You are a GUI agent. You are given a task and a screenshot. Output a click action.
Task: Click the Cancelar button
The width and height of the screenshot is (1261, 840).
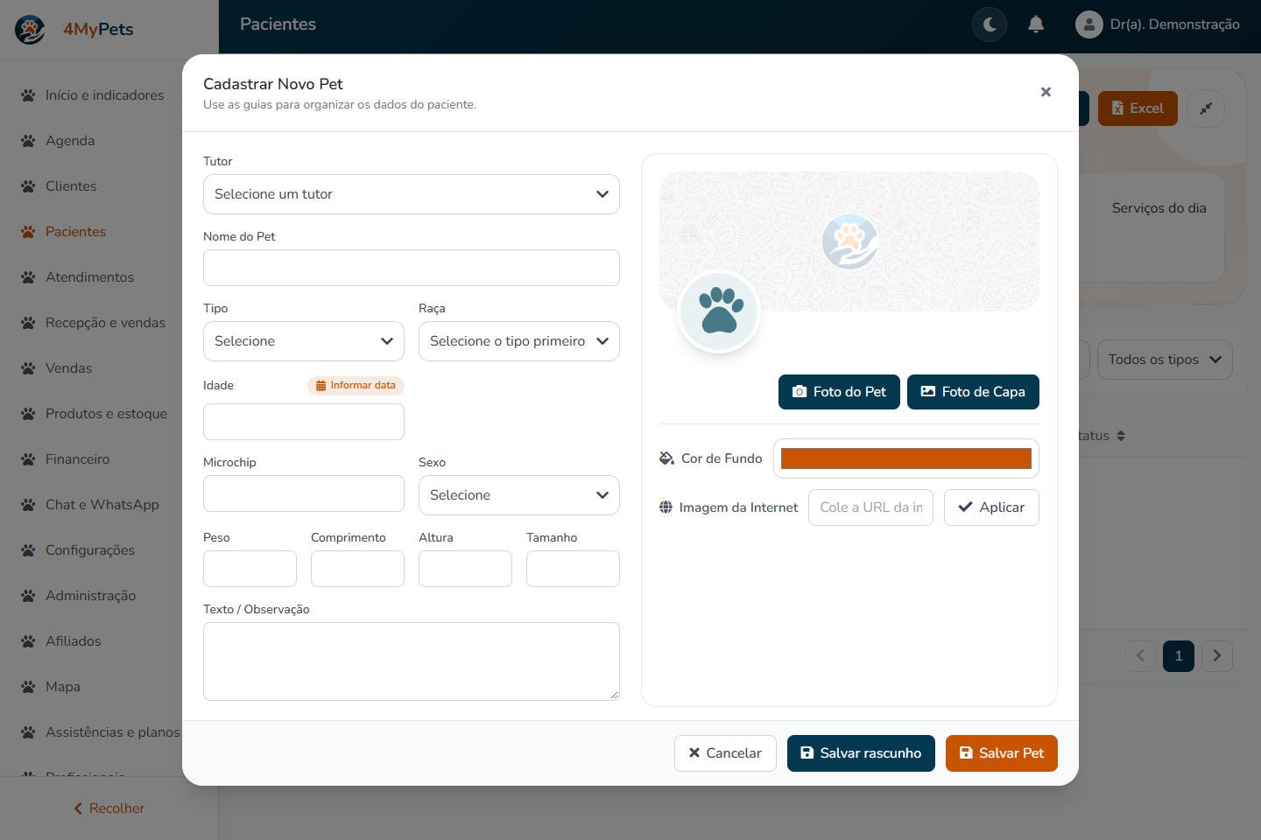(725, 753)
